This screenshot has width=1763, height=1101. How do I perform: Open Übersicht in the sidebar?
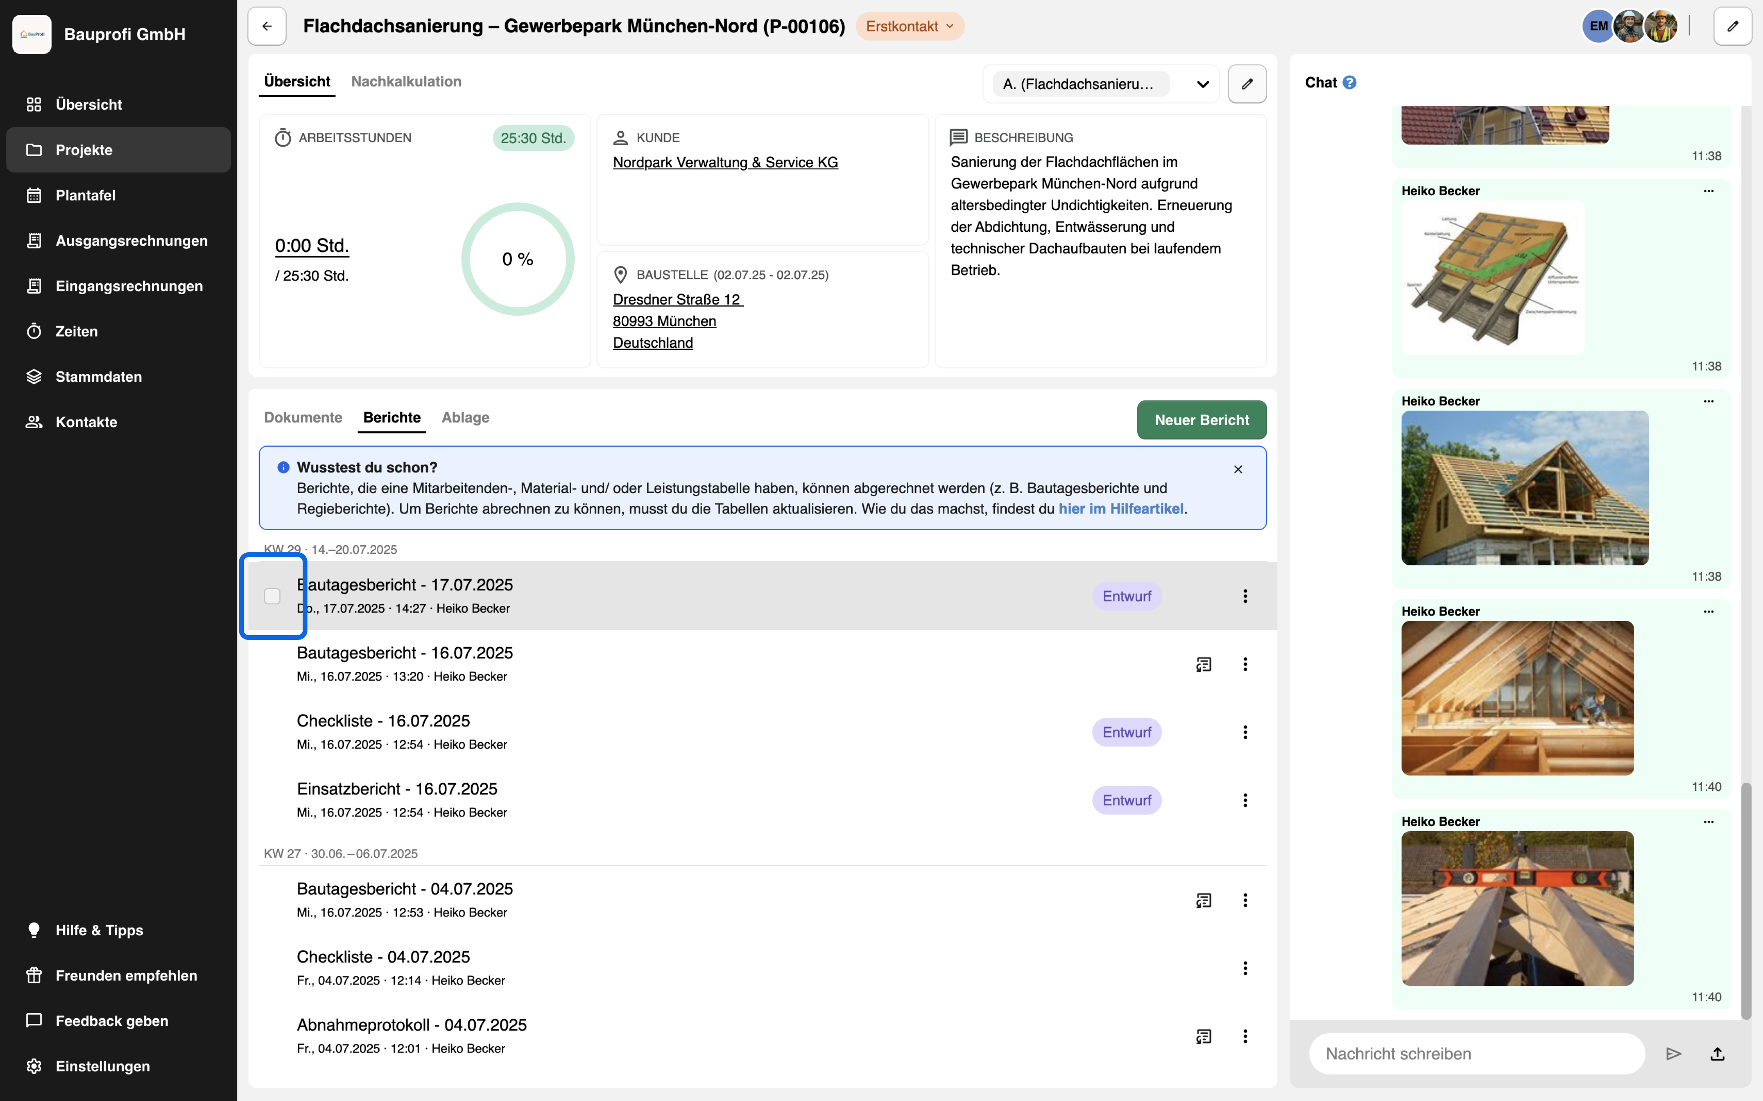point(119,104)
